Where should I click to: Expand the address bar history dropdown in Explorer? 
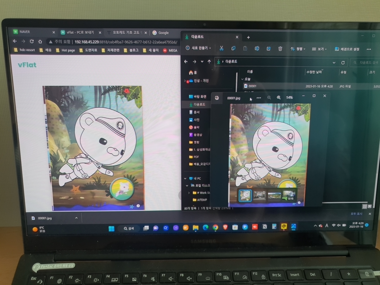click(x=334, y=63)
